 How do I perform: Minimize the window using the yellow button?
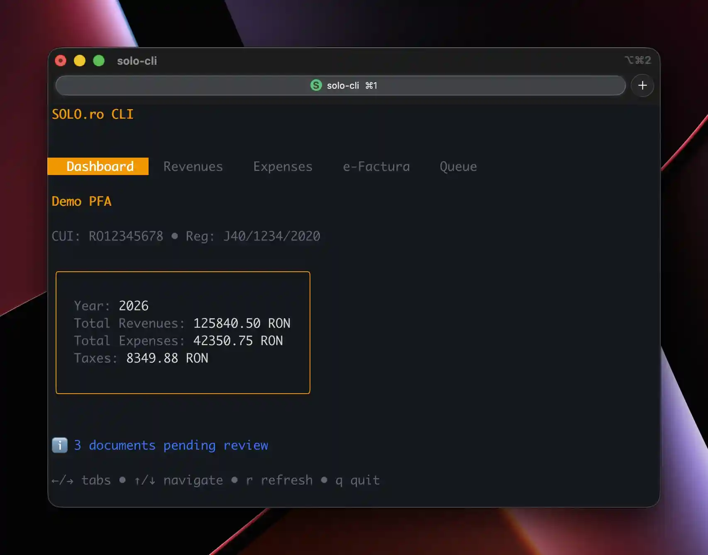[x=80, y=61]
